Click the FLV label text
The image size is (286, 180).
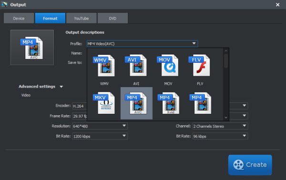200,84
